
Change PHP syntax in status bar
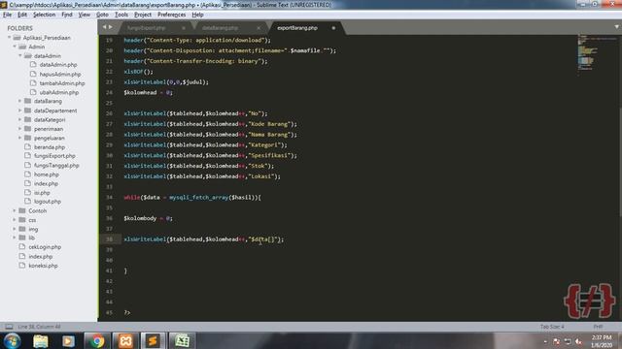(x=598, y=327)
